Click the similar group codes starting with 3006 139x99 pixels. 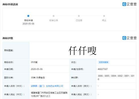coord(116,78)
